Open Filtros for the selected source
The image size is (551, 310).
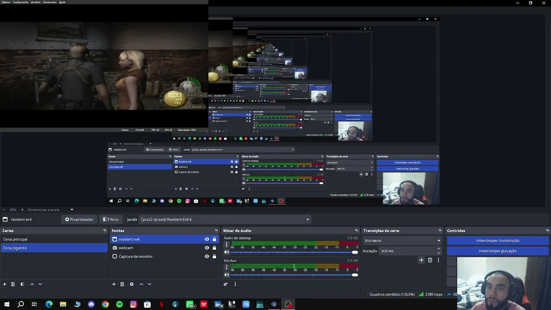click(111, 220)
